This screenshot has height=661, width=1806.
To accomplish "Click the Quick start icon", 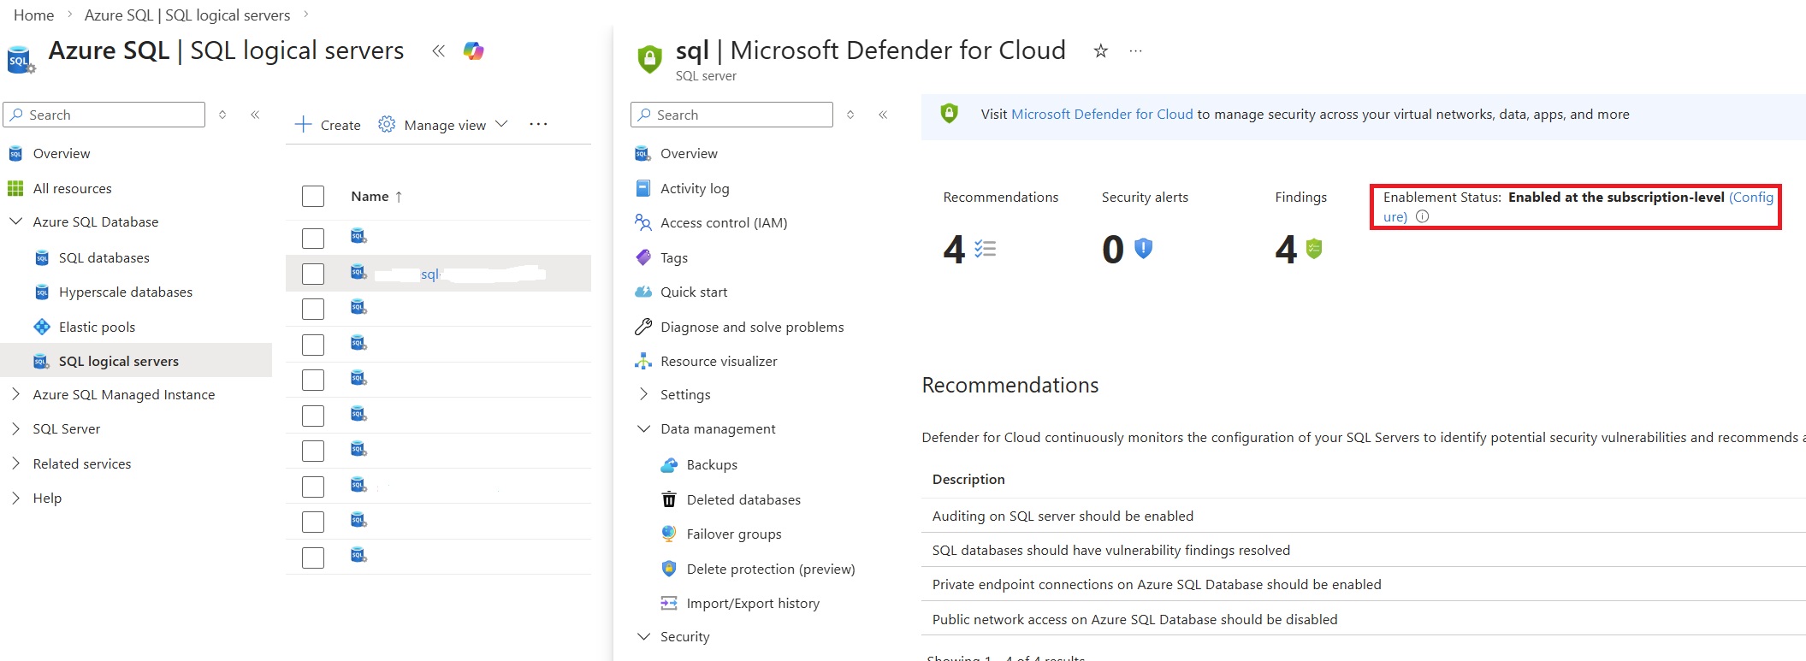I will [643, 292].
